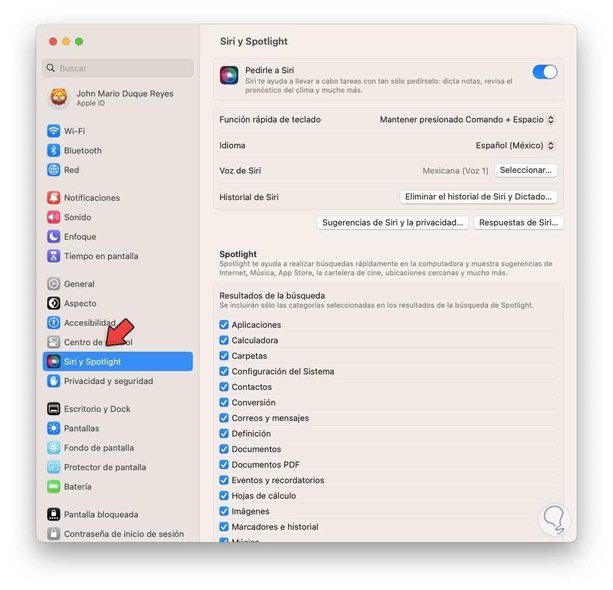The width and height of the screenshot is (613, 590).
Task: Click the Red network globe icon
Action: (54, 170)
